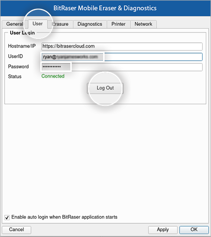This screenshot has width=211, height=237.
Task: Click the Apply button
Action: pyautogui.click(x=163, y=229)
